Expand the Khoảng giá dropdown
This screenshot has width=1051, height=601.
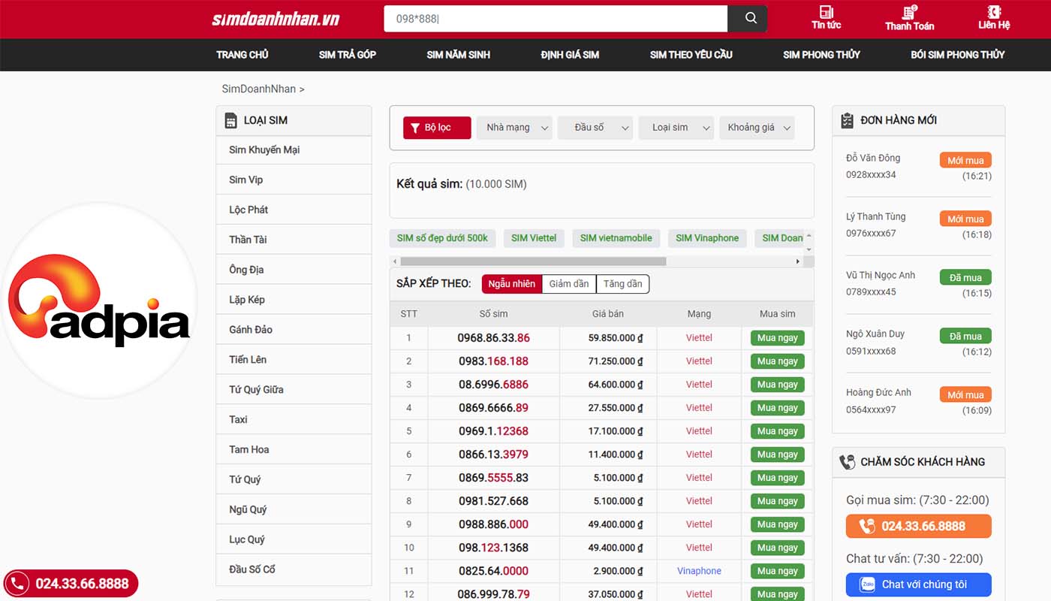pyautogui.click(x=757, y=128)
